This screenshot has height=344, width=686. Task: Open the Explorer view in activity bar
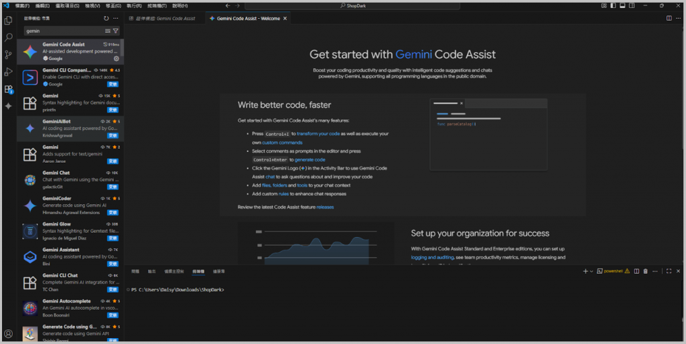tap(8, 21)
